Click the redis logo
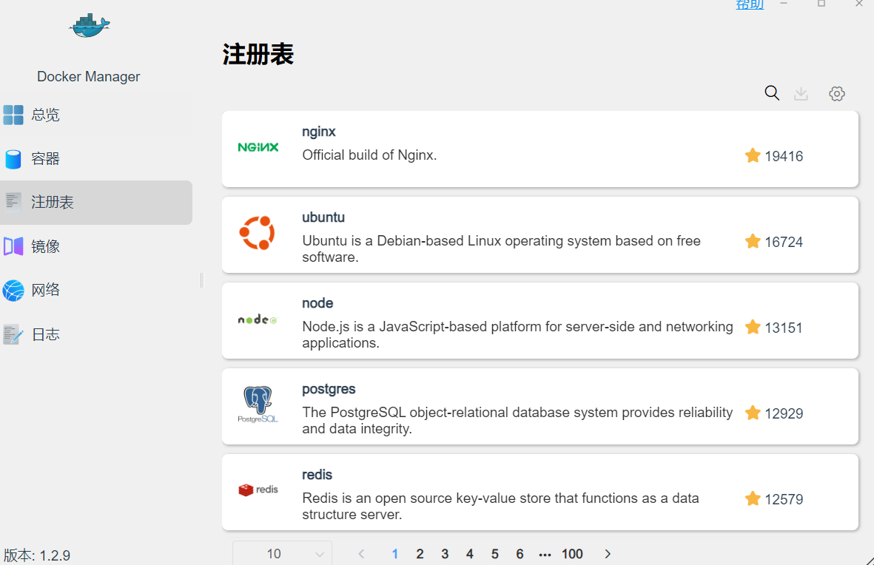This screenshot has width=874, height=565. pyautogui.click(x=258, y=490)
